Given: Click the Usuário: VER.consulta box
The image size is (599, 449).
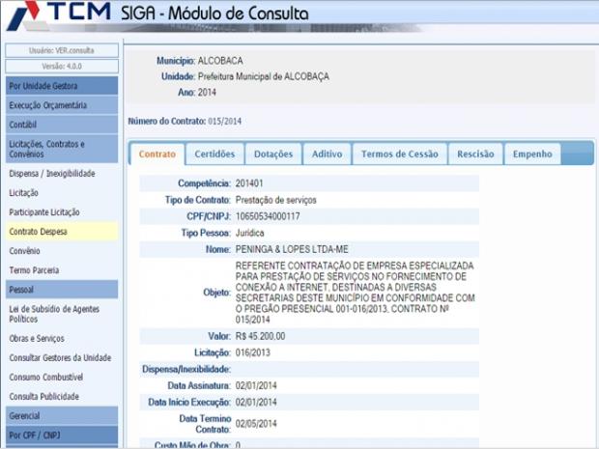Looking at the screenshot, I should click(62, 50).
